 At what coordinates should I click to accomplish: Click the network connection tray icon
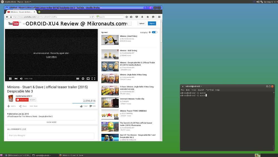(262, 2)
